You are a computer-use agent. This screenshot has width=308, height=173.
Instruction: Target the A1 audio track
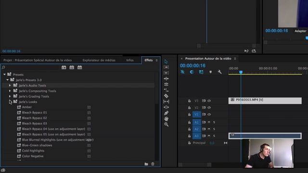tap(197, 122)
